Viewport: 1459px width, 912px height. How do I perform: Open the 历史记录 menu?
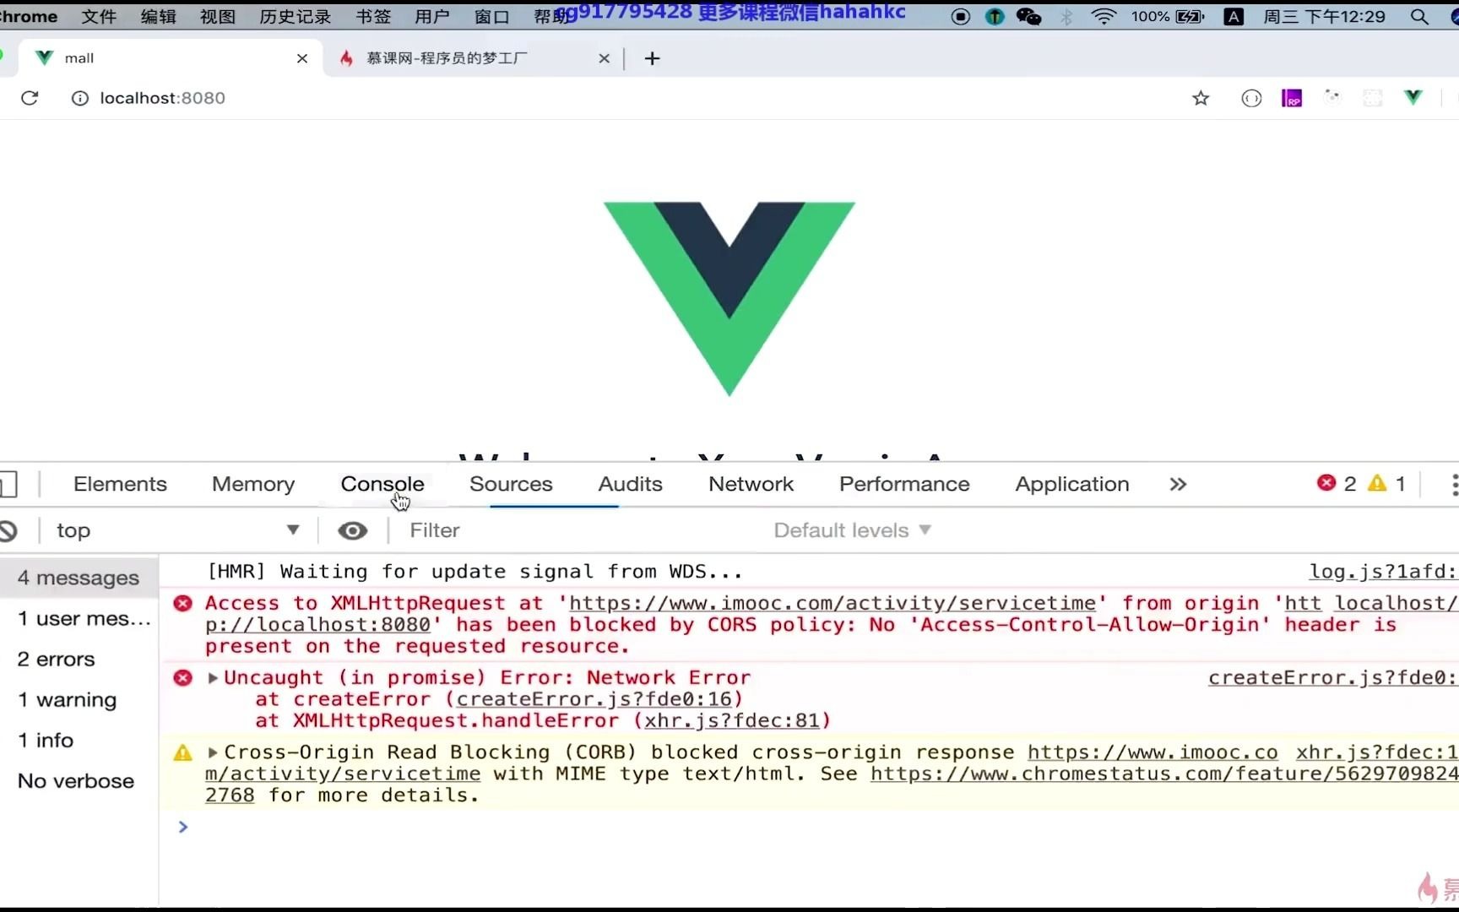click(295, 16)
